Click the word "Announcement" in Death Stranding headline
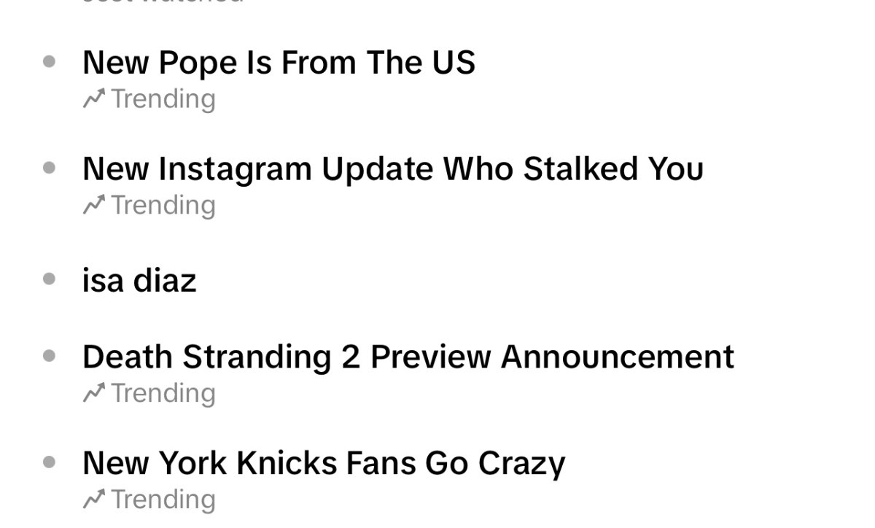The width and height of the screenshot is (875, 528). [618, 357]
